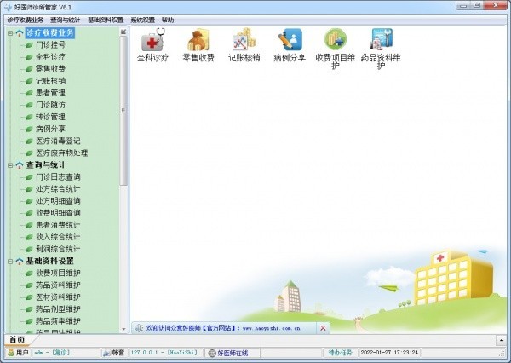The image size is (511, 363).
Task: Select 药品资料维护 in the sidebar tree
Action: (58, 285)
